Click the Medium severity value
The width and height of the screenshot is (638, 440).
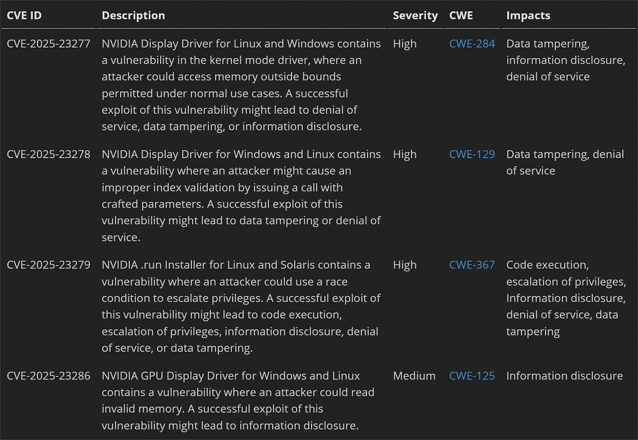pos(414,376)
